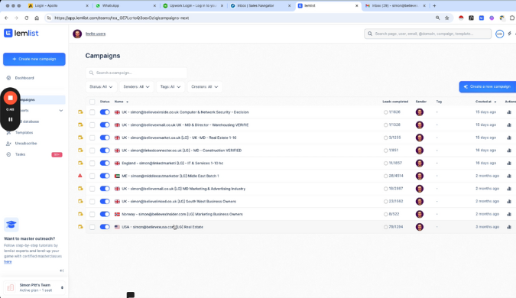Image resolution: width=516 pixels, height=298 pixels.
Task: Open a new browser tab
Action: [434, 5]
